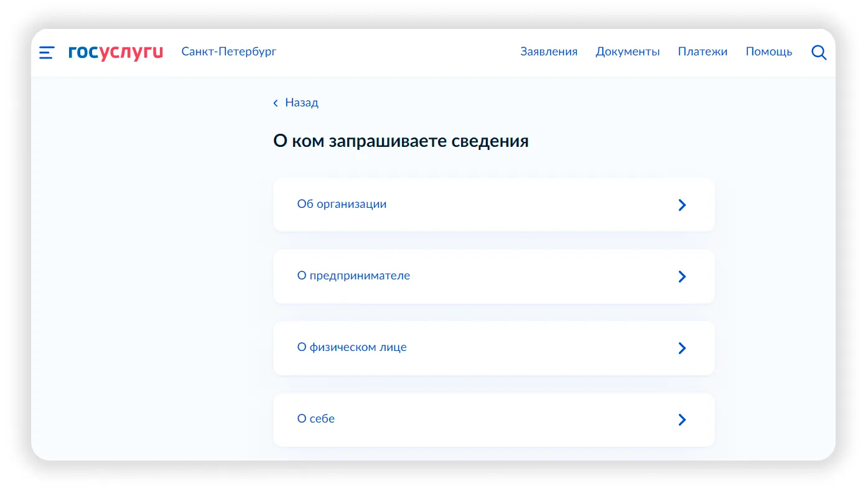Open the hamburger main menu

pos(47,52)
